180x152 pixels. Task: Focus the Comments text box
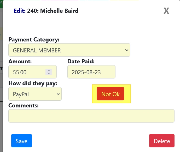(x=91, y=116)
